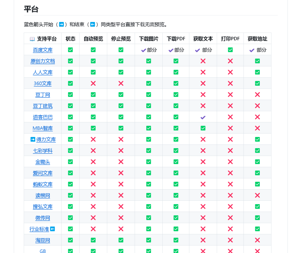Click the blue right arrow before 得力文库
This screenshot has height=253, width=293.
tap(33, 139)
